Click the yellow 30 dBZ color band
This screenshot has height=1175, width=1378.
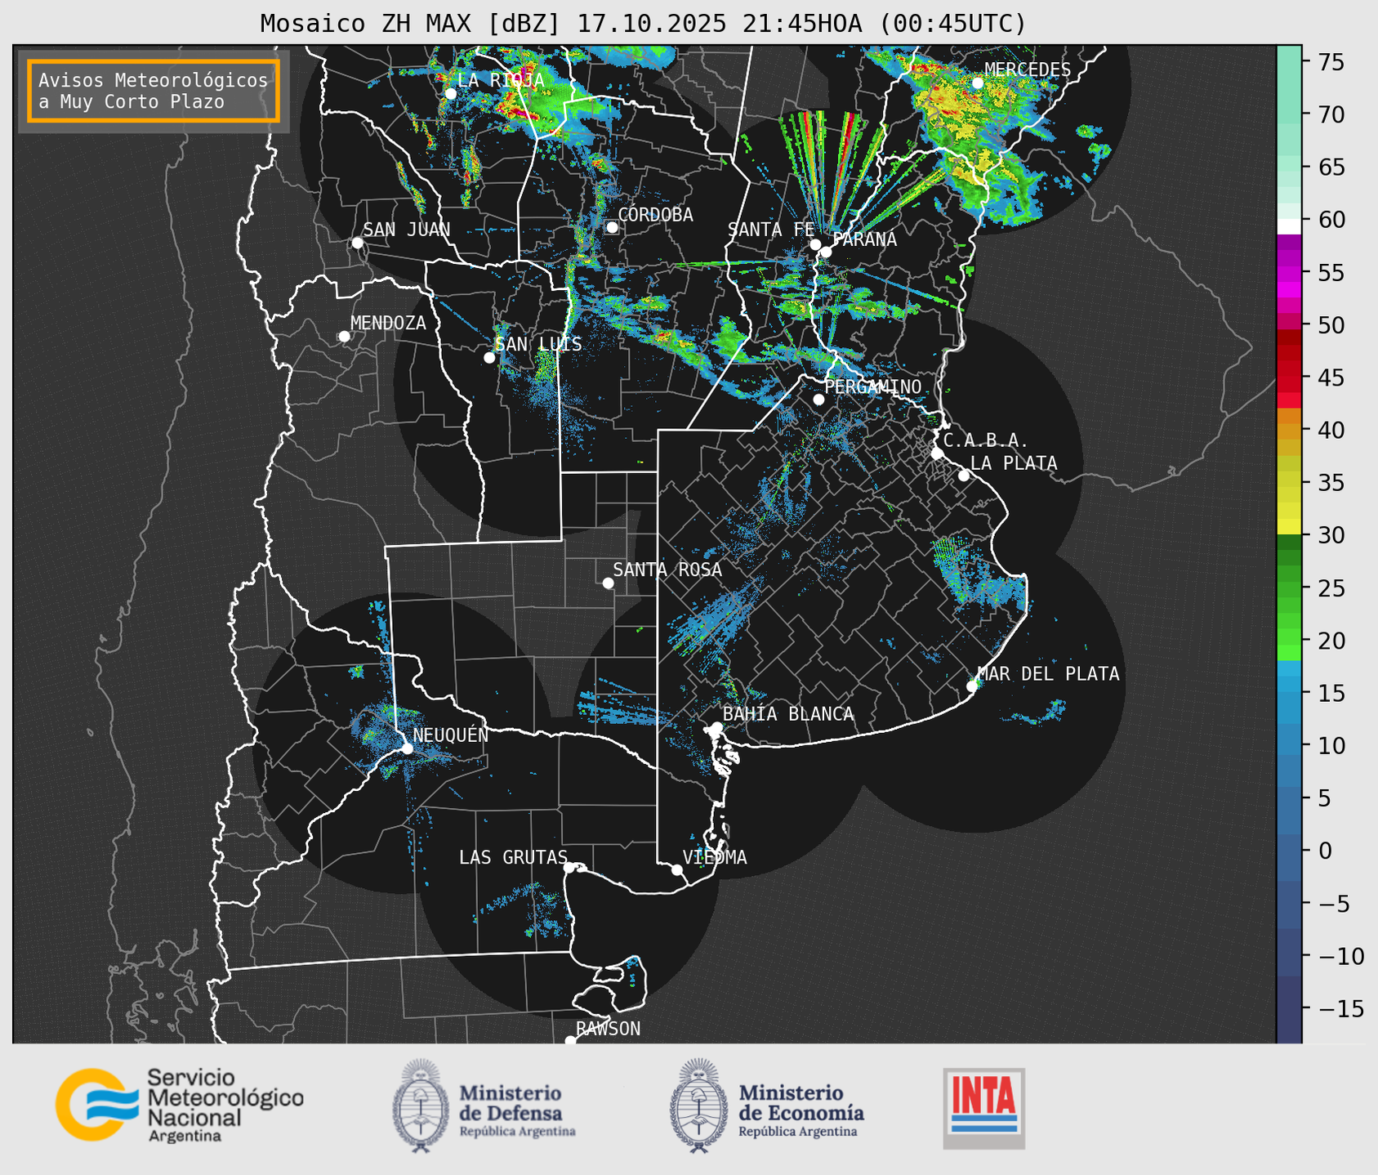click(x=1289, y=527)
